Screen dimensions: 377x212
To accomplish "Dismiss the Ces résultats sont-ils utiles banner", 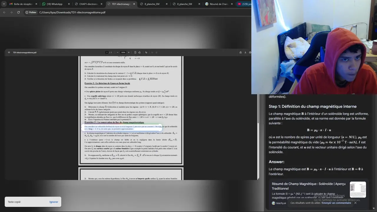I will [355, 203].
